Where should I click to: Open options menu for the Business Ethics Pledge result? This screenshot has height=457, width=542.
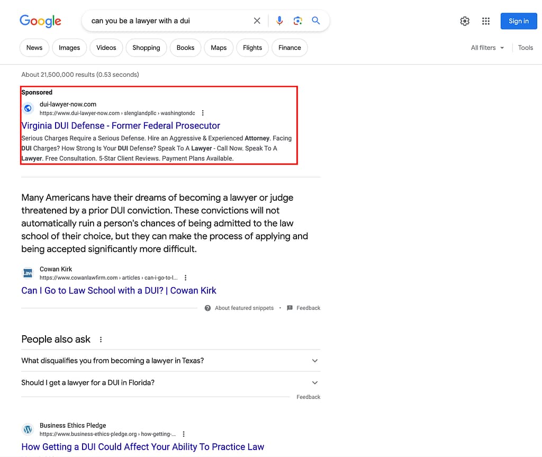(x=184, y=434)
